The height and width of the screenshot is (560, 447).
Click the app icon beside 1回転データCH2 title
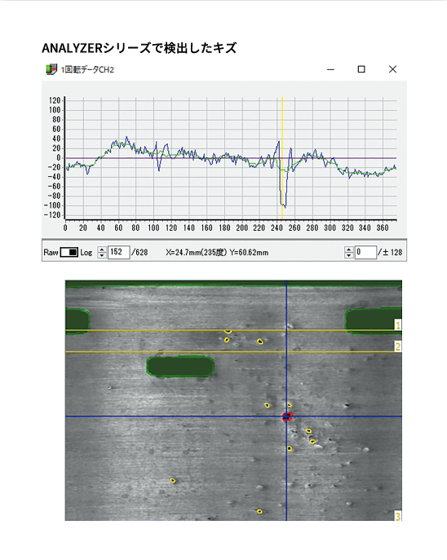pyautogui.click(x=51, y=69)
